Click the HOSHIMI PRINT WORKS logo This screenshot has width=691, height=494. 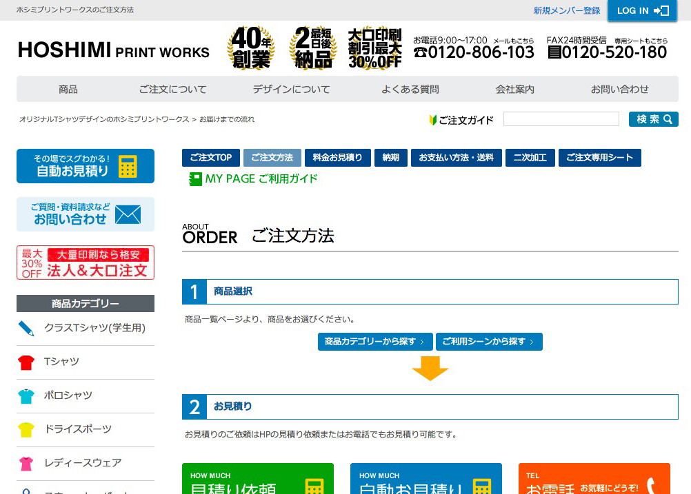113,50
